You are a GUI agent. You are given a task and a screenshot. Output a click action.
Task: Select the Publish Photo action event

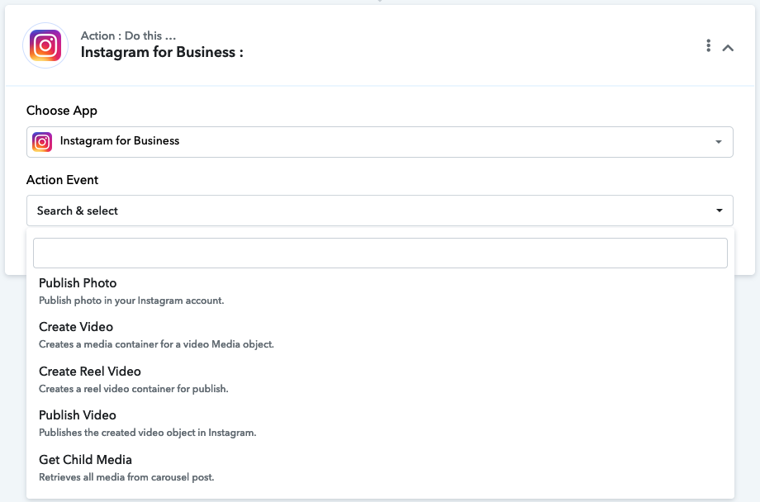coord(78,283)
